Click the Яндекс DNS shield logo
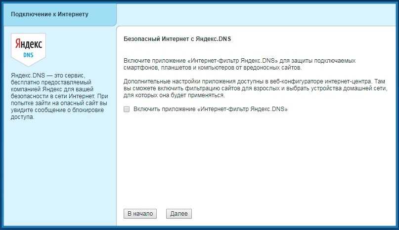Image resolution: width=399 pixels, height=230 pixels. tap(28, 49)
